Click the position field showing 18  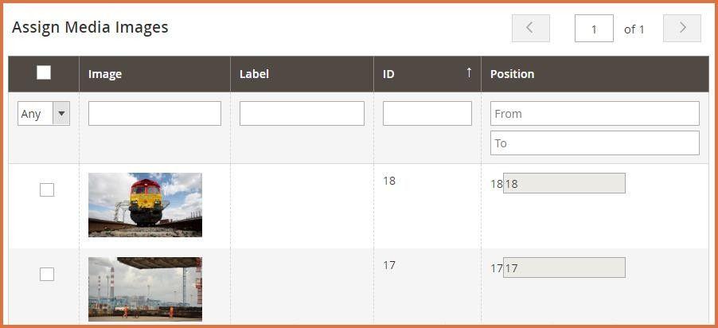[564, 184]
